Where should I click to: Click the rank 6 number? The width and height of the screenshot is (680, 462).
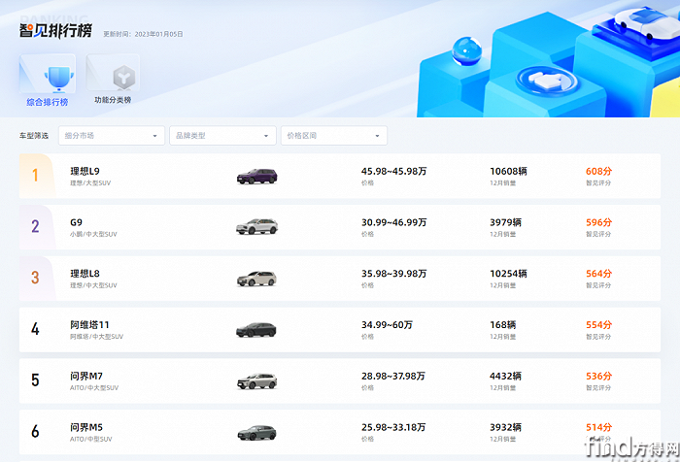[35, 431]
